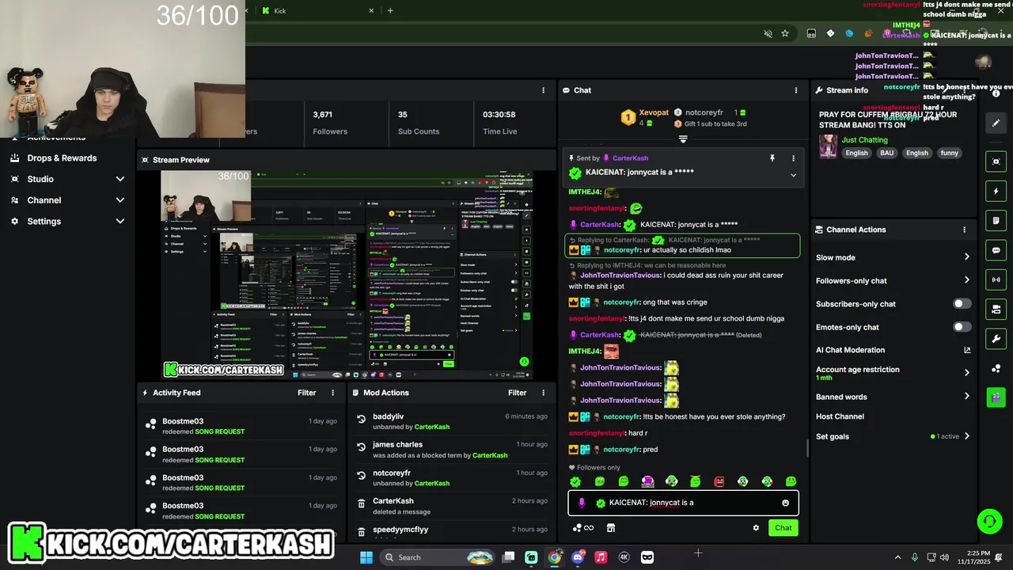Open Discord from the taskbar
Screen dimensions: 1013x570
tap(578, 557)
